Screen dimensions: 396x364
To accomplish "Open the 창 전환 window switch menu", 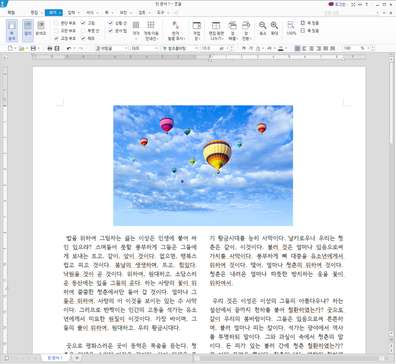I will click(246, 31).
